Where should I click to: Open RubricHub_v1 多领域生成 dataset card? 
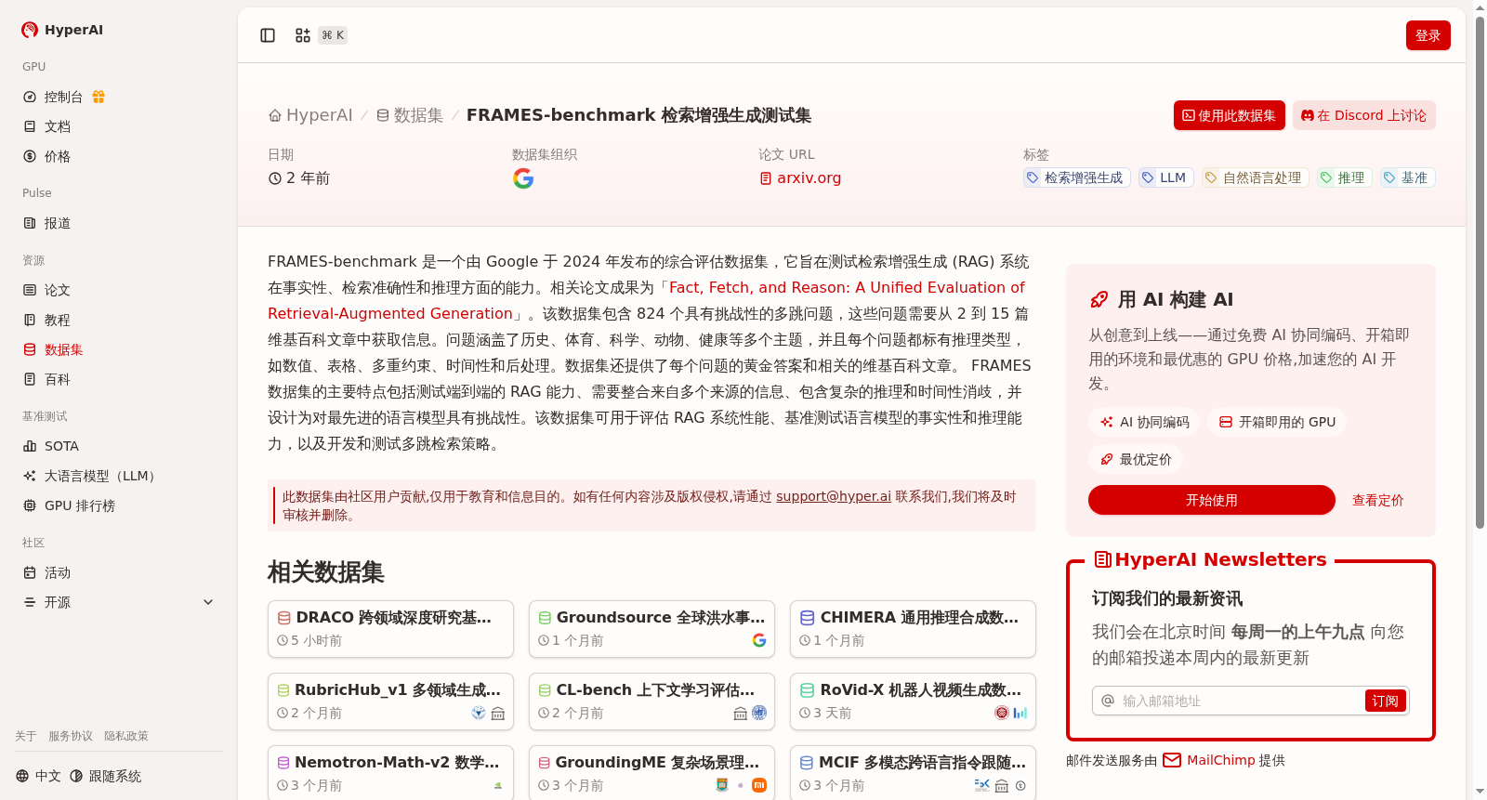[x=390, y=702]
